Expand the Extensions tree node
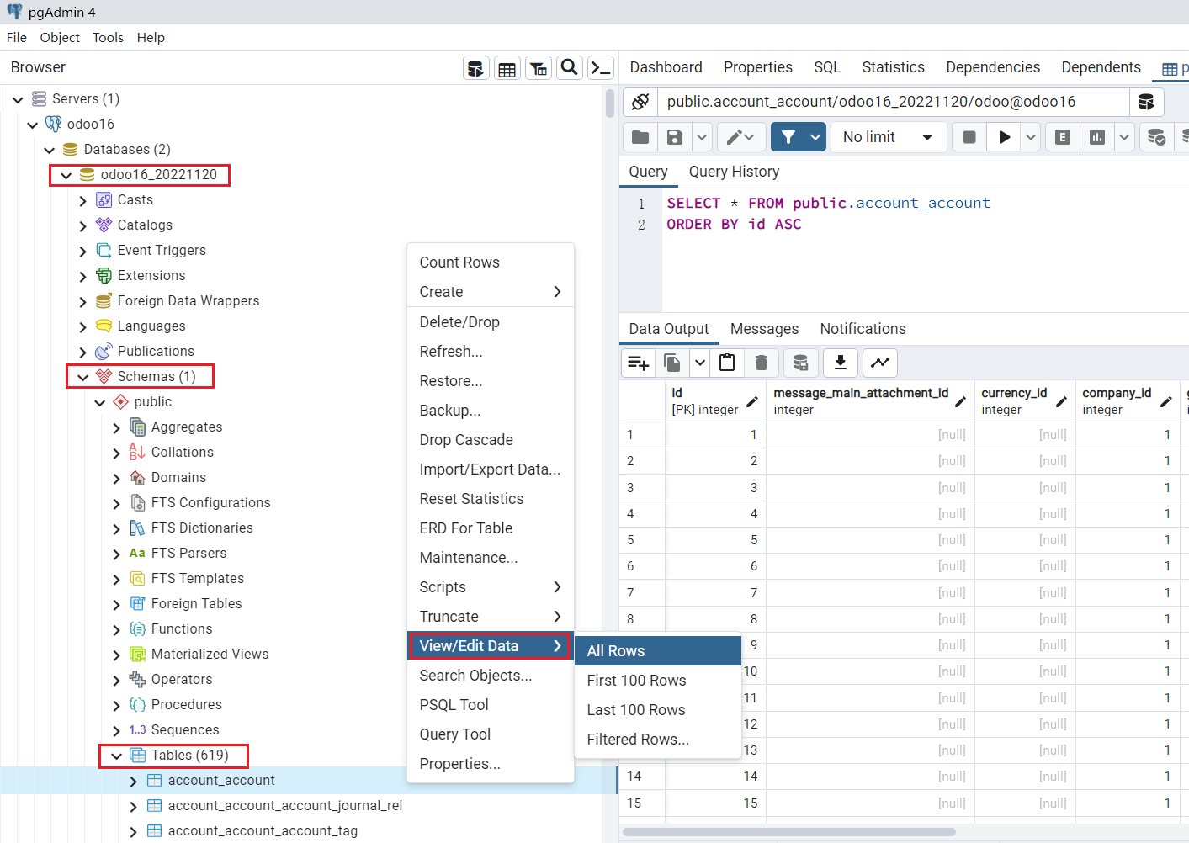Screen dimensions: 1189x843 (82, 276)
